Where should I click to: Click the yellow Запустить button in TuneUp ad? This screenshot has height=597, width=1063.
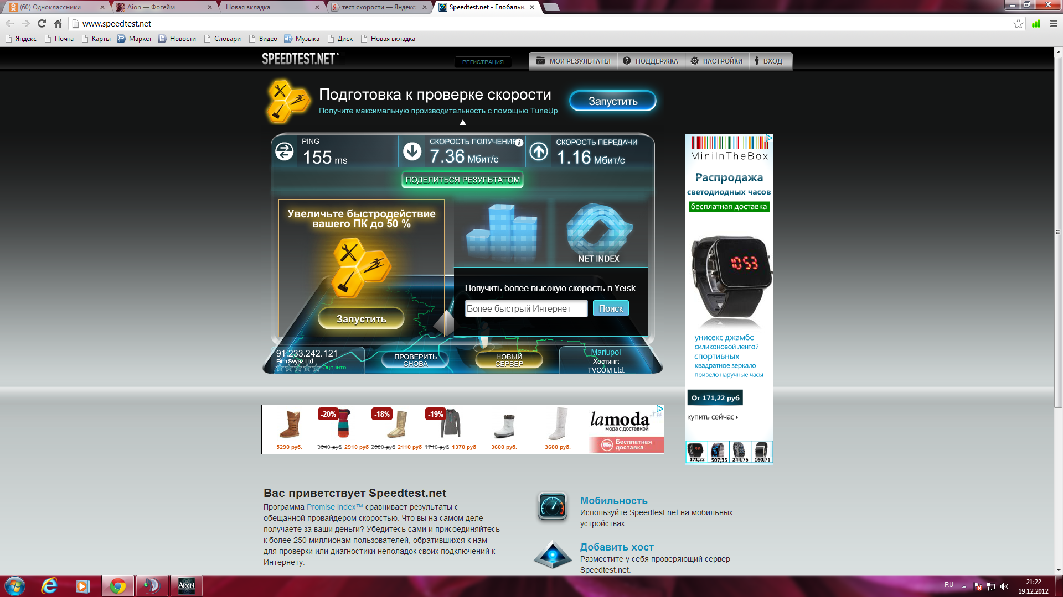(361, 319)
